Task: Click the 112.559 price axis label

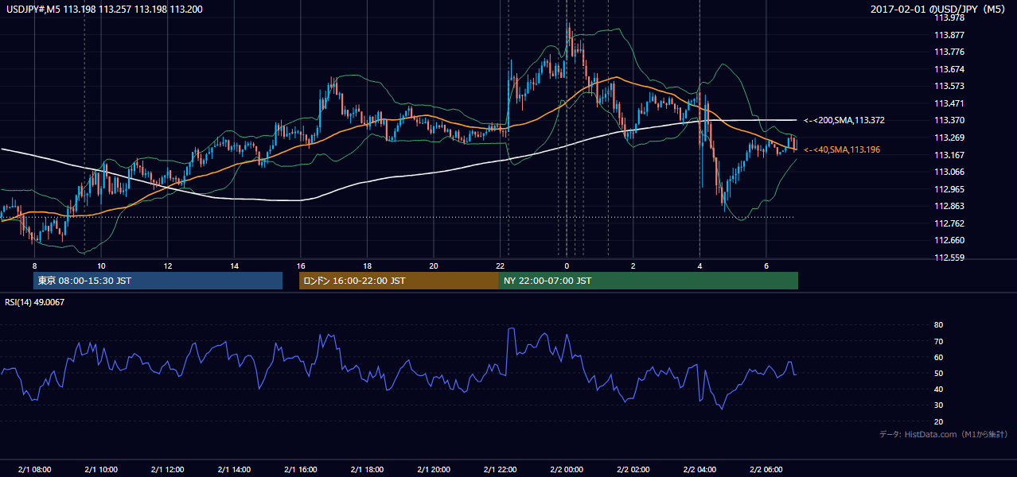Action: click(950, 258)
